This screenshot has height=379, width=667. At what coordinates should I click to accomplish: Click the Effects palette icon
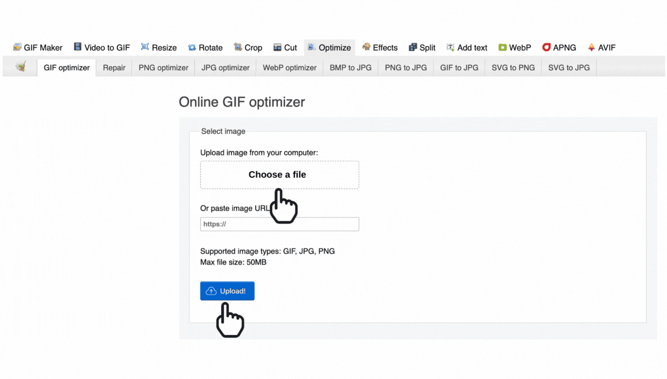366,47
